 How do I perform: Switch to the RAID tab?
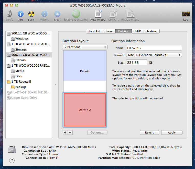coord(138,31)
